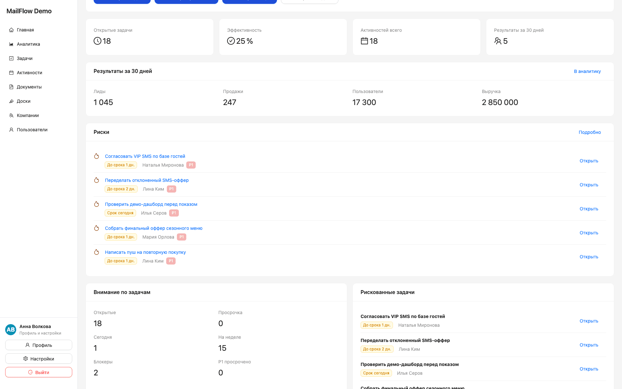The height and width of the screenshot is (389, 622).
Task: Click Открыть for Проверить демо-дашборд in Рискованные задачи
Action: 589,369
